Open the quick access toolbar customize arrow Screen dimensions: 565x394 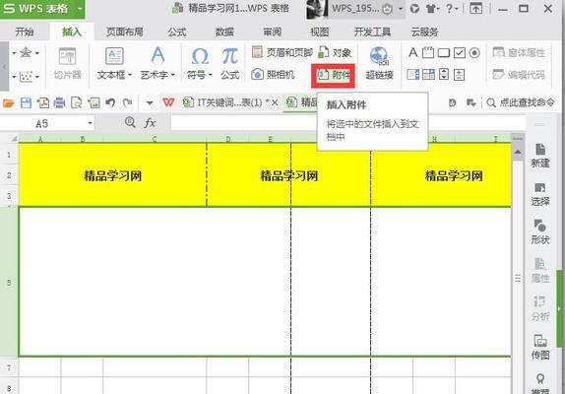150,103
